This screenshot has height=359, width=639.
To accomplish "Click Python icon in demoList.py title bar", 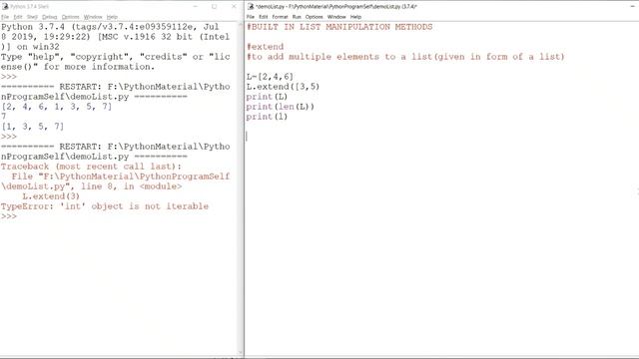I will click(251, 7).
